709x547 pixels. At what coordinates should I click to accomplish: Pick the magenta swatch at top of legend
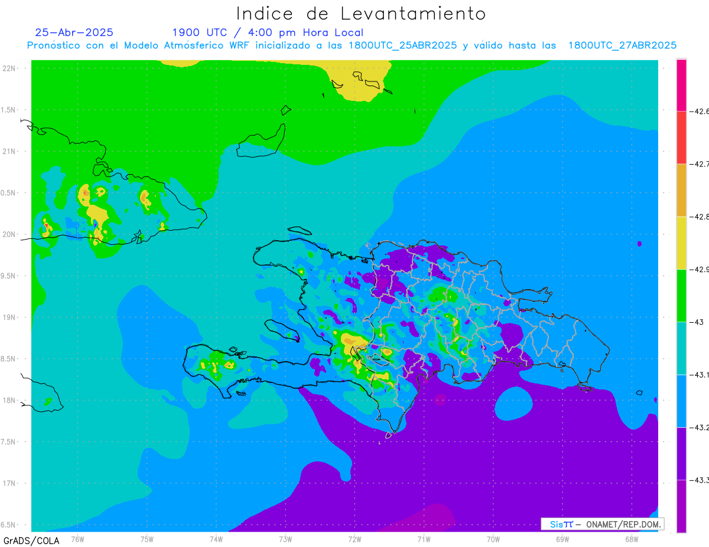click(681, 85)
